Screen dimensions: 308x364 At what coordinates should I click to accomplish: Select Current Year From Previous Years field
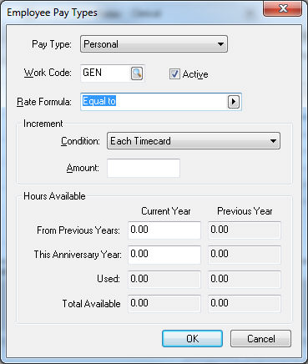[x=164, y=230]
